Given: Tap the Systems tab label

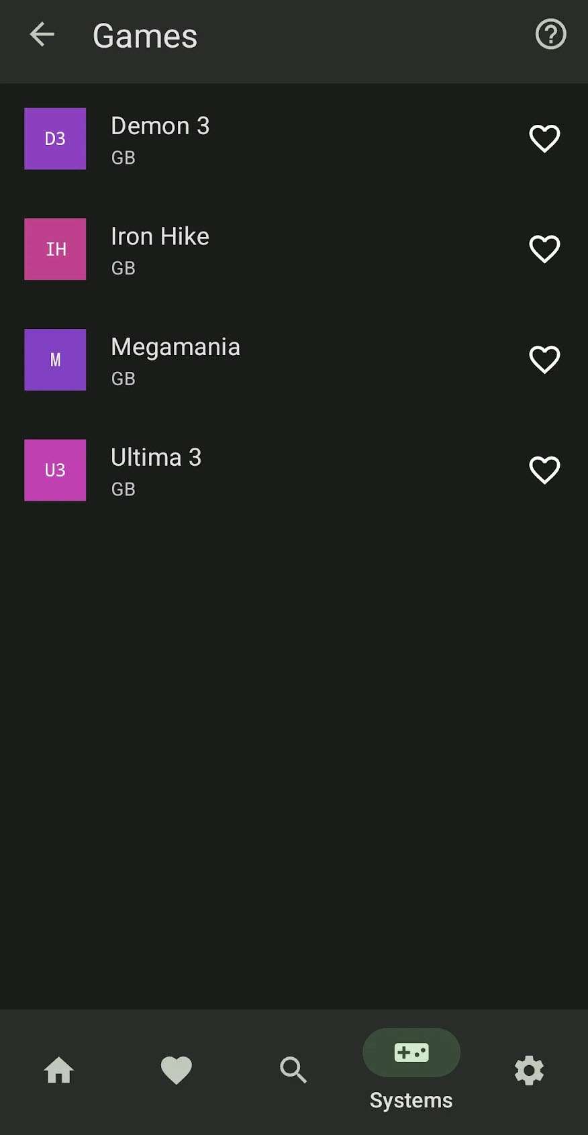Looking at the screenshot, I should pos(411,1101).
